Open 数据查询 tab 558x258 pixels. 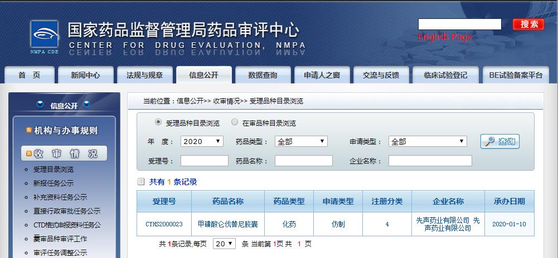click(x=263, y=75)
